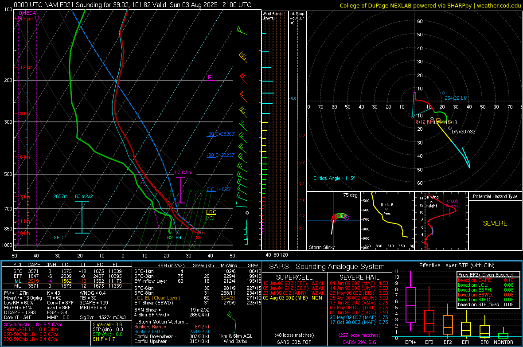Click the Critical Angle = 115° readout
Image resolution: width=523 pixels, height=347 pixels.
coord(334,178)
